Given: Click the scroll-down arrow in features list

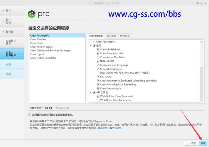Looking at the screenshot, I should pyautogui.click(x=201, y=100).
